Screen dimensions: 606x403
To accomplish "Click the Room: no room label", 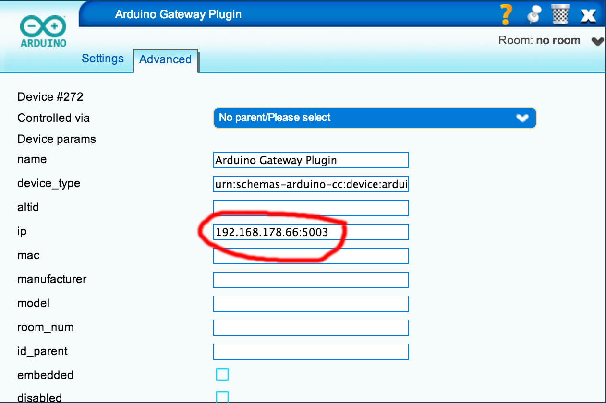I will 540,40.
